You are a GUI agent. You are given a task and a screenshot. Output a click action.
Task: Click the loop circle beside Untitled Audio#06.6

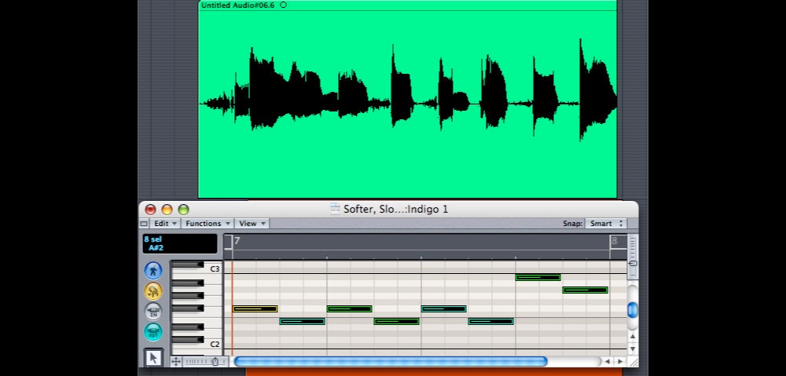(x=283, y=5)
